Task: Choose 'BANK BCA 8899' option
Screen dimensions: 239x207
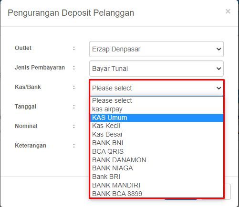Action: pos(156,194)
